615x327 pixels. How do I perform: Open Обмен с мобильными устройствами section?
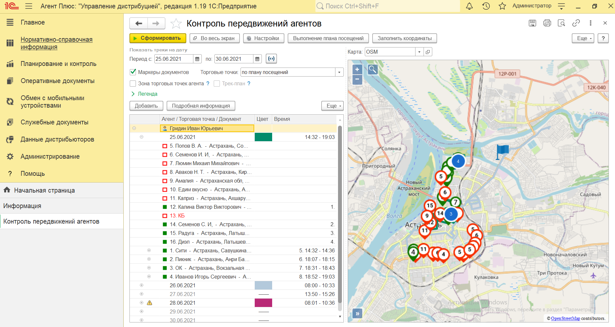coord(52,101)
